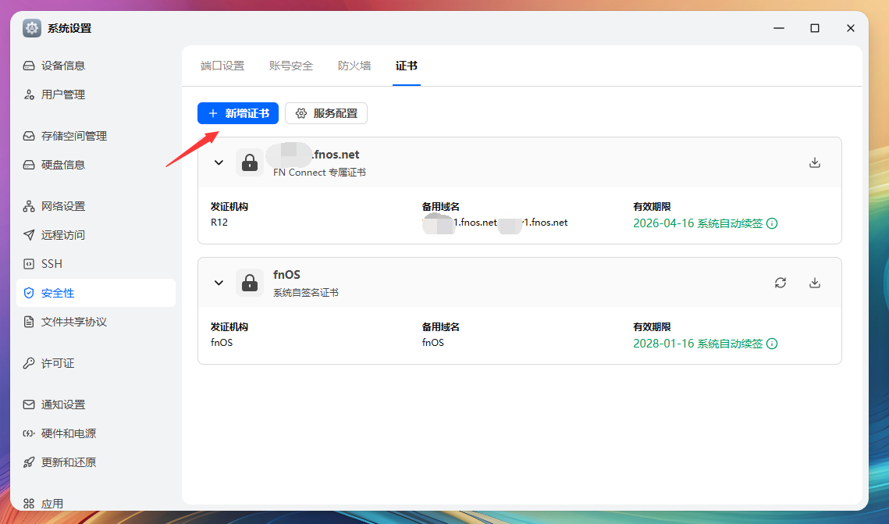Switch to 账号安全 tab
Screen dimensions: 889x524
tap(291, 66)
